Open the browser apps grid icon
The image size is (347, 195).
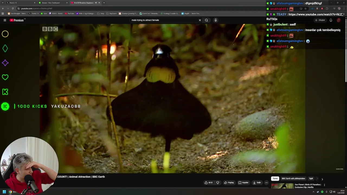click(3, 13)
